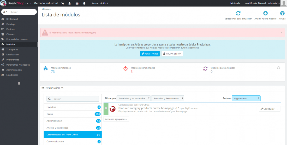Screen dimensions: 287x145
Task: Click Featured category products on the homepage title
Action: [146, 108]
